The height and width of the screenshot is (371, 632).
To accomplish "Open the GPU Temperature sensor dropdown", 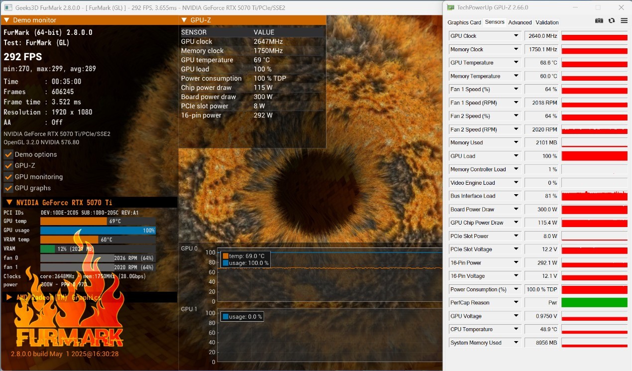I will point(516,63).
